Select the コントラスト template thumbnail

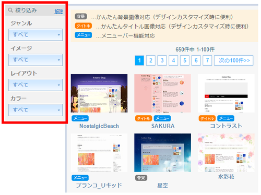(x=226, y=93)
